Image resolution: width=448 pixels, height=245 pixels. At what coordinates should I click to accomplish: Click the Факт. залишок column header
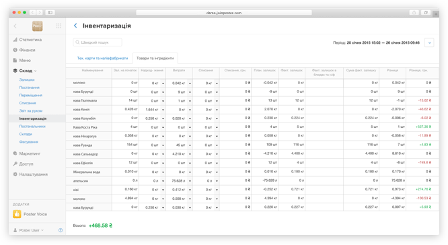(291, 70)
